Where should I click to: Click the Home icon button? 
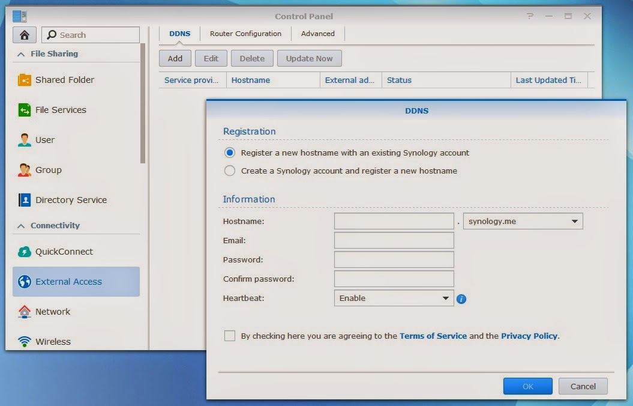click(x=25, y=35)
